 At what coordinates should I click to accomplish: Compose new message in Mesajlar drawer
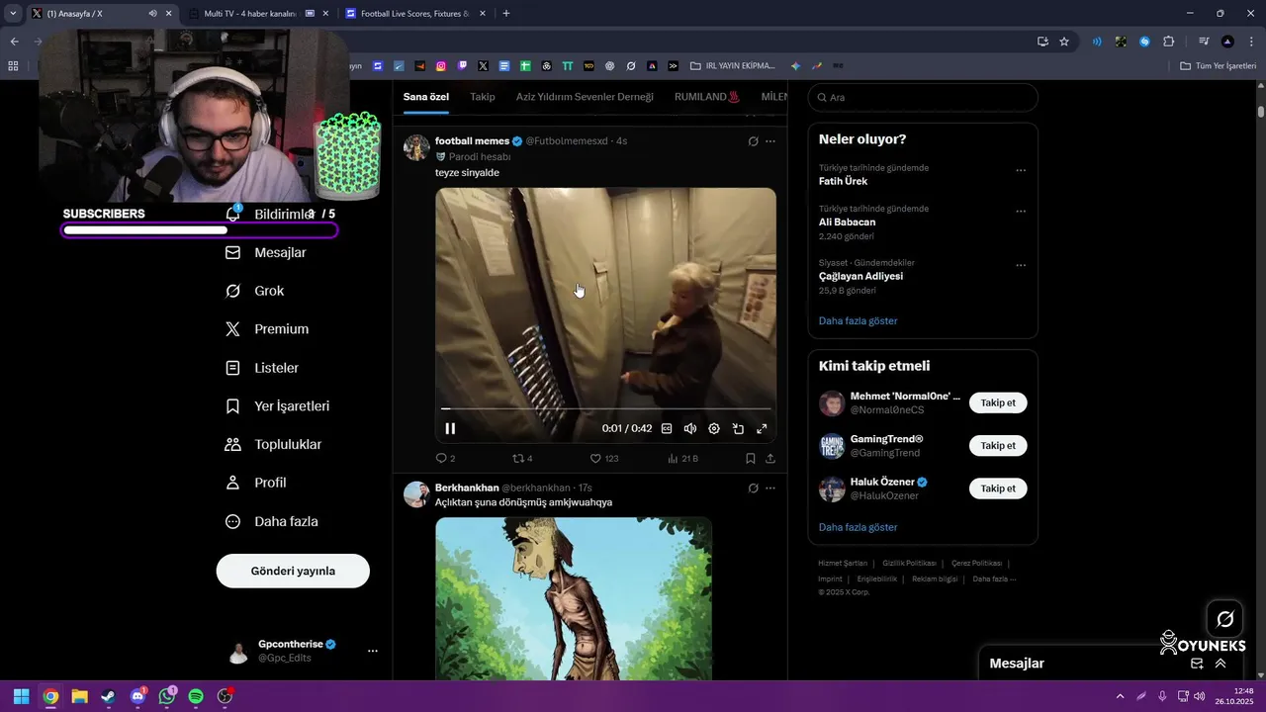click(1197, 664)
